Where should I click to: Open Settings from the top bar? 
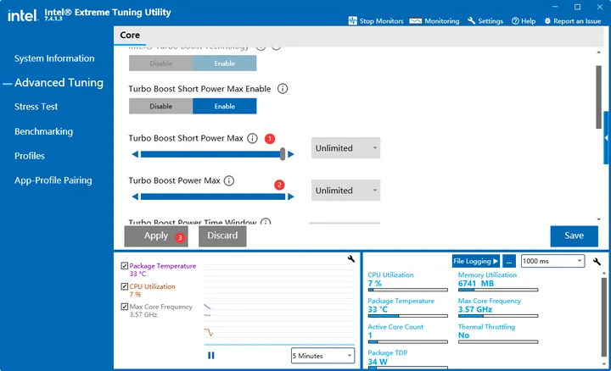click(485, 21)
